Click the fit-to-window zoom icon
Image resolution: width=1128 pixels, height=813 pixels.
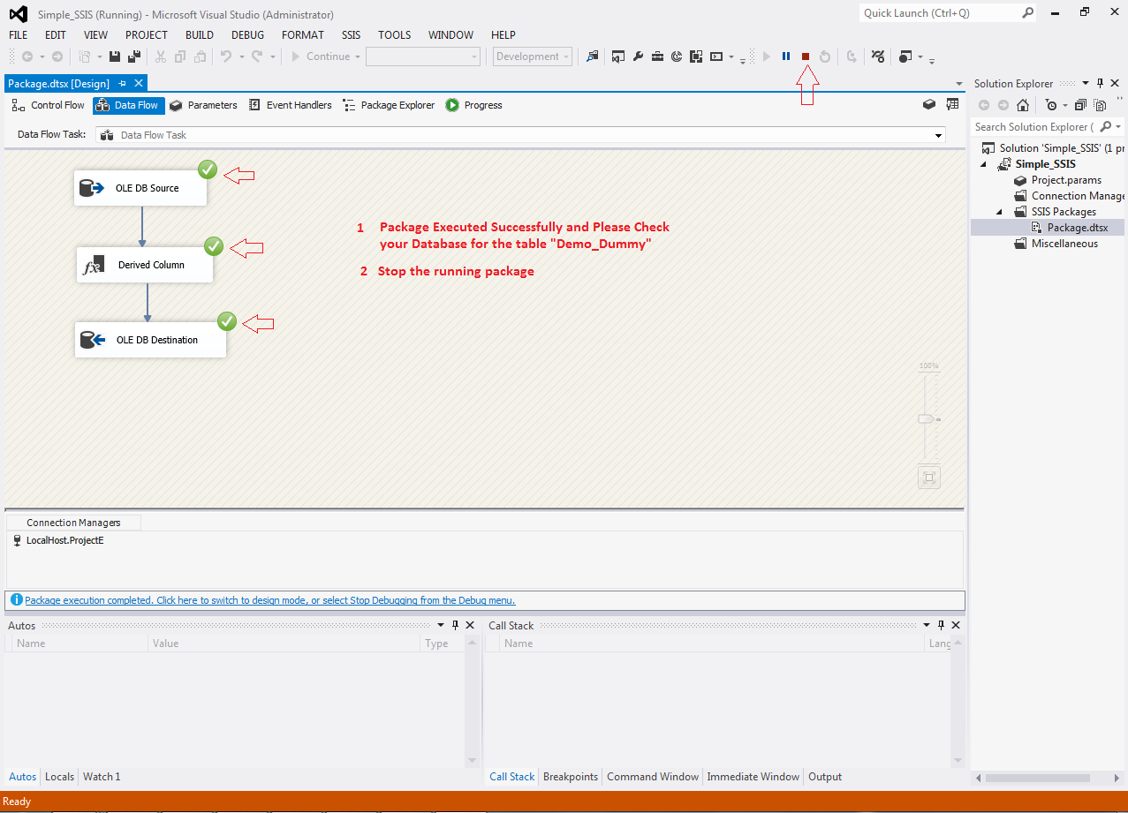point(928,478)
